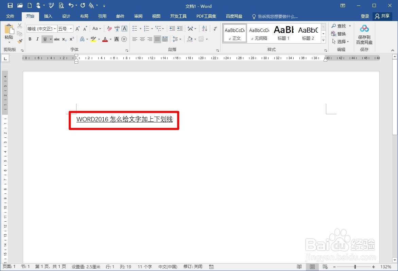The height and width of the screenshot is (271, 398).
Task: Open the font color dropdown arrow
Action: click(110, 39)
